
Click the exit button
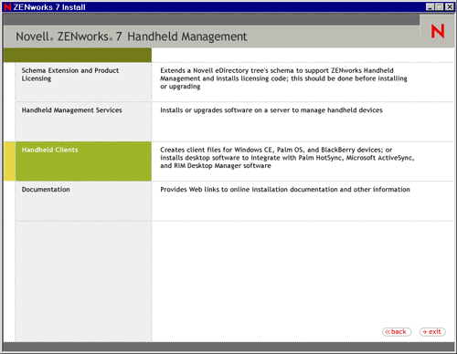pyautogui.click(x=432, y=332)
